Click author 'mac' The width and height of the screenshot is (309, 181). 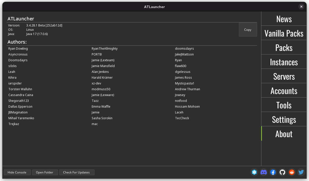[x=95, y=124]
